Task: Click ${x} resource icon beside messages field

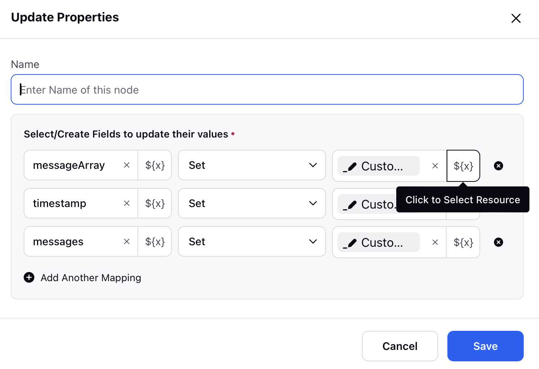Action: coord(155,241)
